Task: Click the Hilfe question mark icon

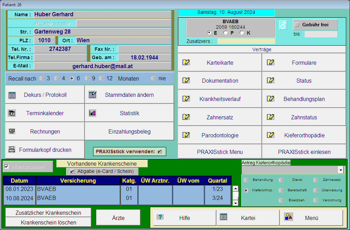Action: [x=160, y=217]
